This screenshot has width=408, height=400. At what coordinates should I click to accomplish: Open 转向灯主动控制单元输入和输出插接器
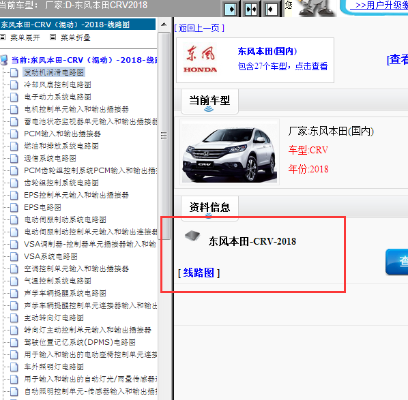[x=88, y=330]
